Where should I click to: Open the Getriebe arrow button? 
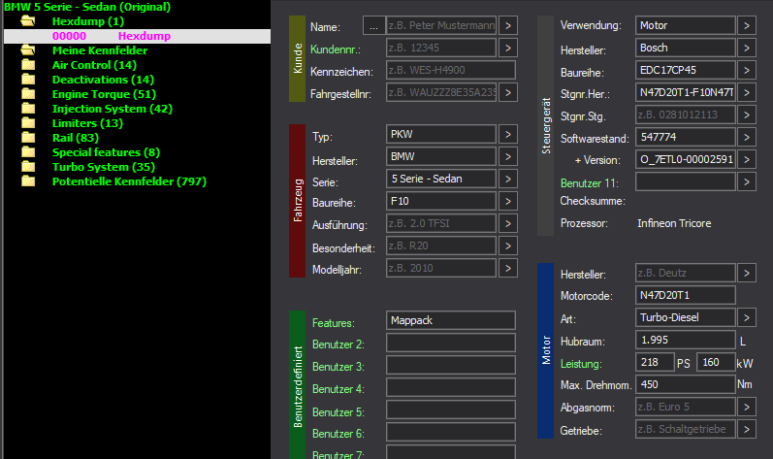(x=747, y=429)
